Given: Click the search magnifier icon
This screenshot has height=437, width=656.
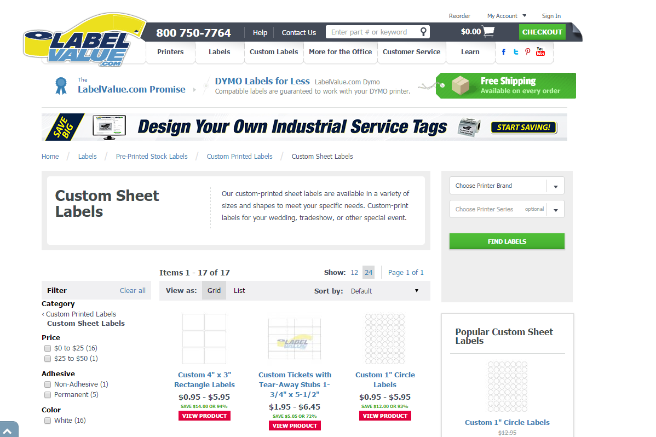Looking at the screenshot, I should pos(423,32).
